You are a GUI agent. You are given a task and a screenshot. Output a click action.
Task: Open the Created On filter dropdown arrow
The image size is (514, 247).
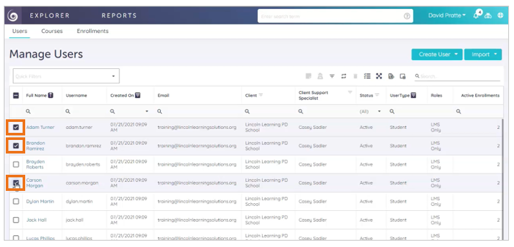147,112
